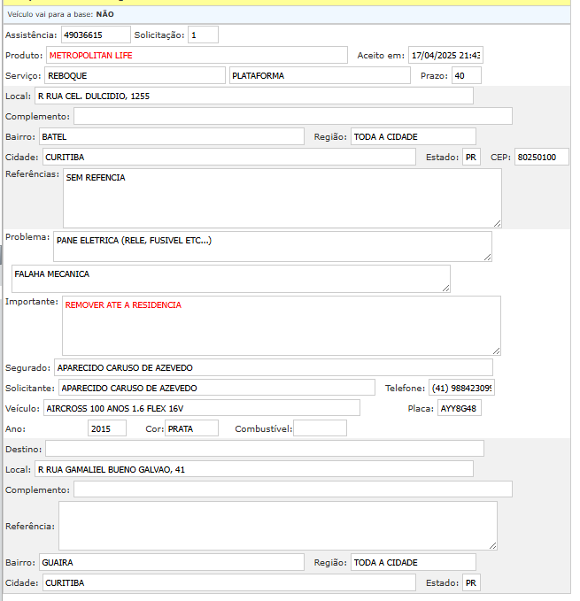Click the Assistência number field
Screen dimensions: 580x601
(x=94, y=35)
